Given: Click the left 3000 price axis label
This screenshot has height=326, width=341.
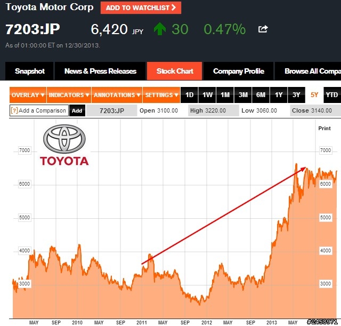Looking at the screenshot, I should pos(25,283).
